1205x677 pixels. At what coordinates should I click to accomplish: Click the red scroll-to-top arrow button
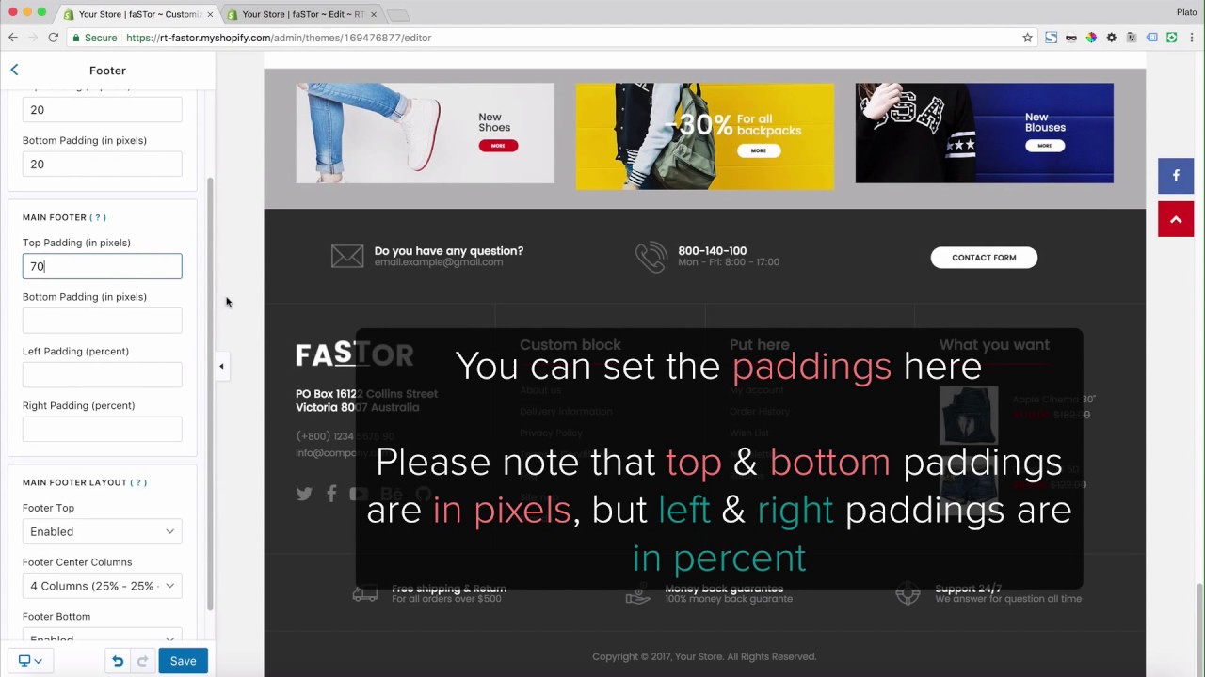tap(1176, 219)
